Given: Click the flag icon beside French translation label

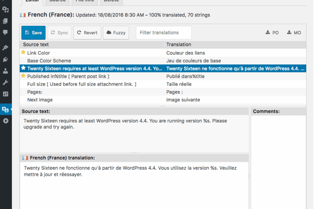Looking at the screenshot, I should 25,158.
